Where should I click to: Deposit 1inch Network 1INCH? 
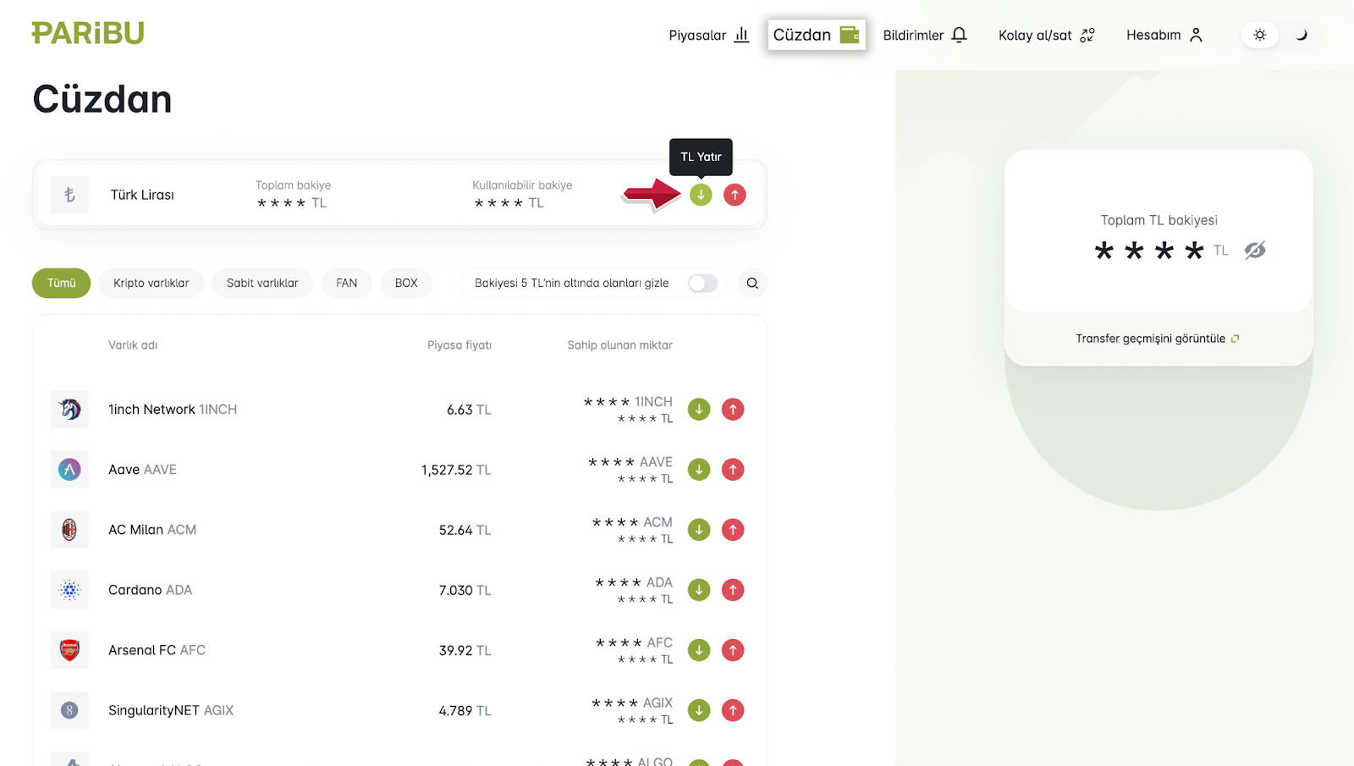tap(699, 410)
